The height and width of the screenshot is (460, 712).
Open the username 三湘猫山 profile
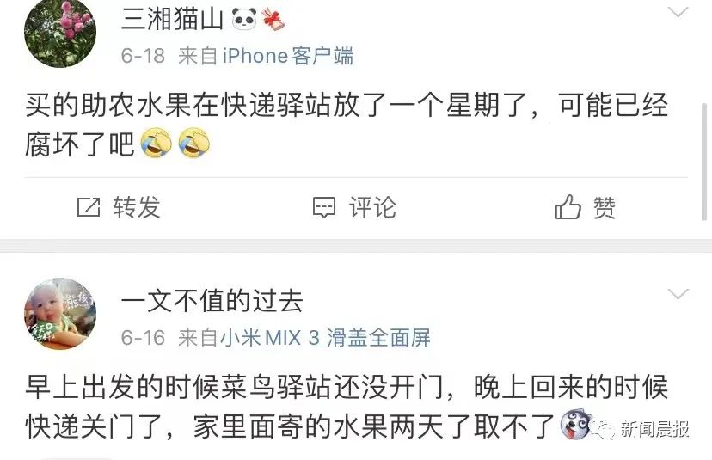coord(172,20)
